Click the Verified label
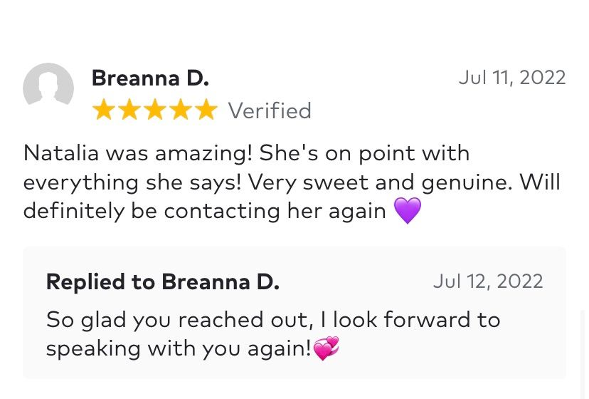This screenshot has width=589, height=399. point(270,110)
